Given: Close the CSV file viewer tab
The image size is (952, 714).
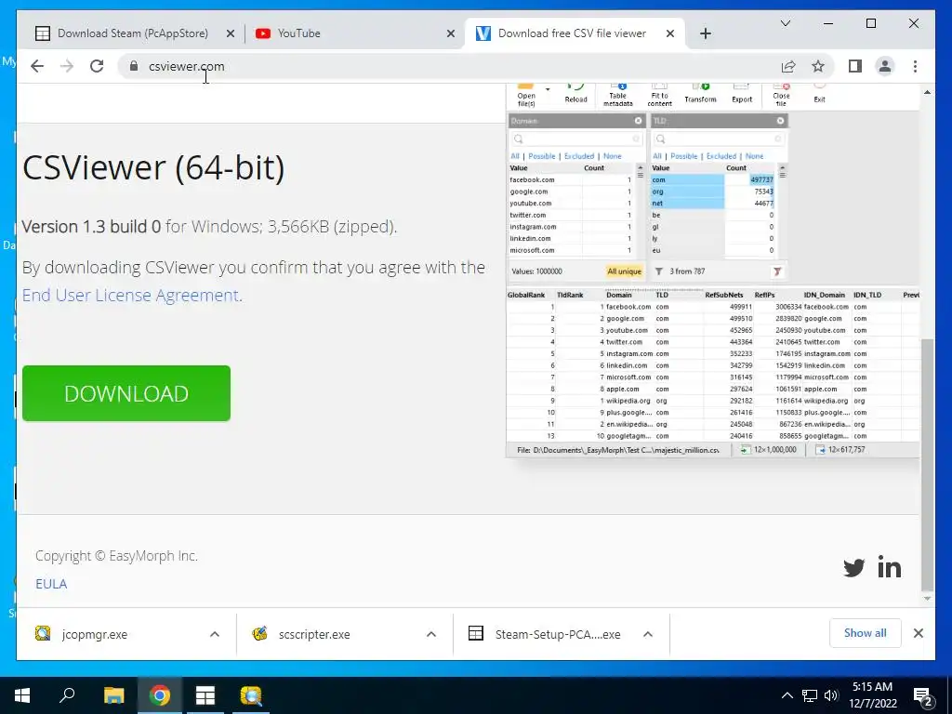Looking at the screenshot, I should 669,33.
